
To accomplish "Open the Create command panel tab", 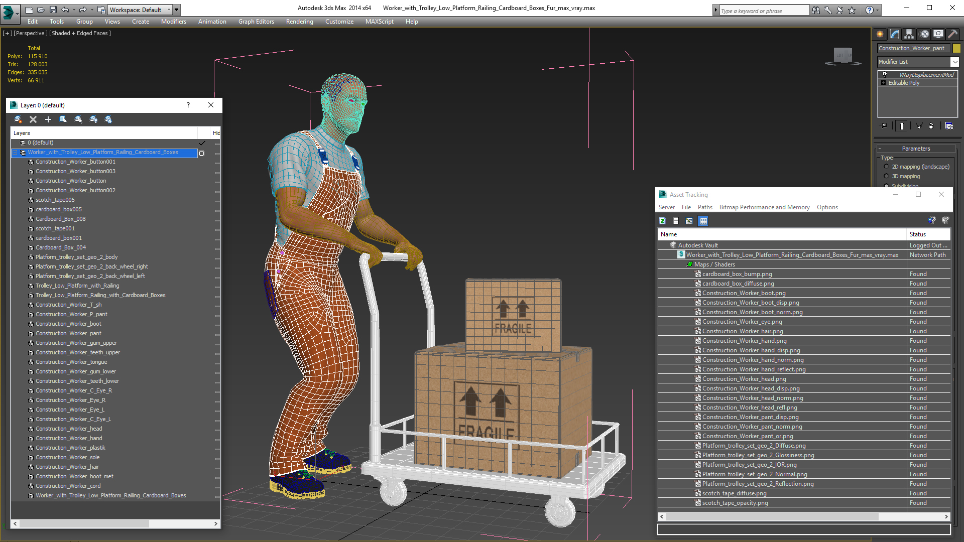I will pyautogui.click(x=880, y=34).
